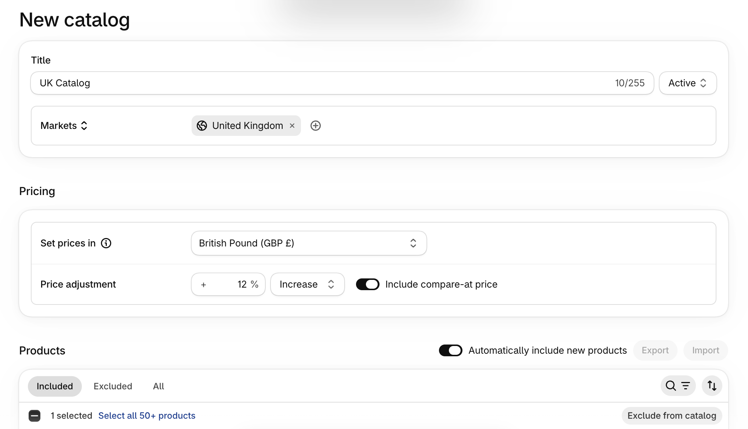Click the 10/255 character counter

coord(630,83)
